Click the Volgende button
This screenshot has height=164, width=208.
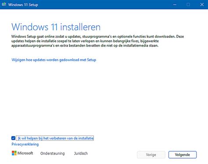click(x=183, y=155)
